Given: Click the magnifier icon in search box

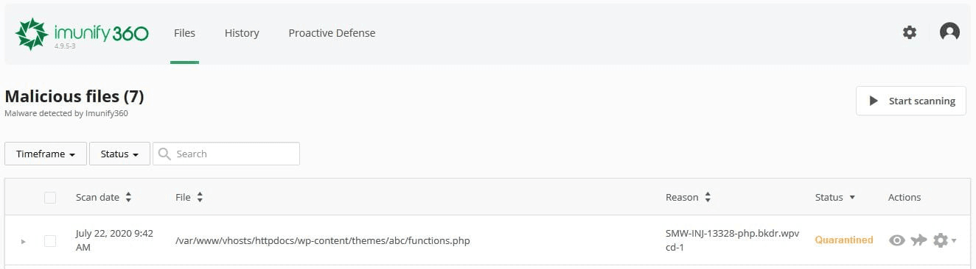Looking at the screenshot, I should click(x=164, y=154).
